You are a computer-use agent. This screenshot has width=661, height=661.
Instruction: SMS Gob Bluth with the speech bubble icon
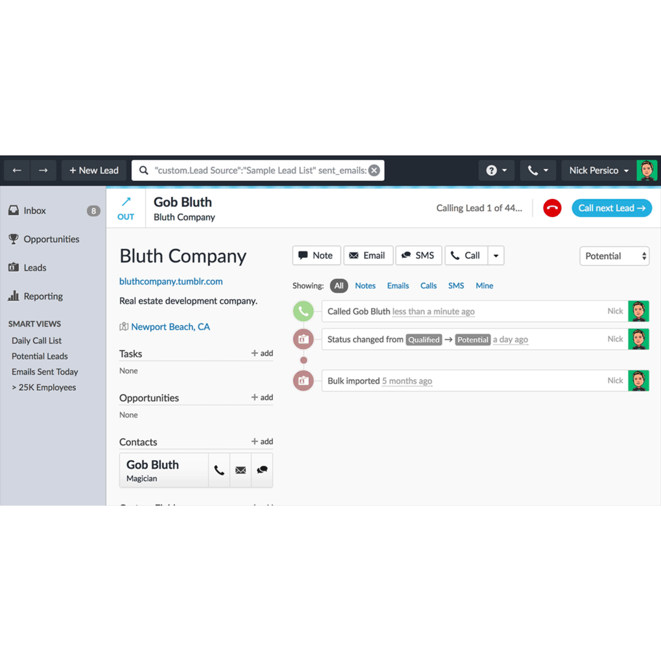tap(262, 470)
